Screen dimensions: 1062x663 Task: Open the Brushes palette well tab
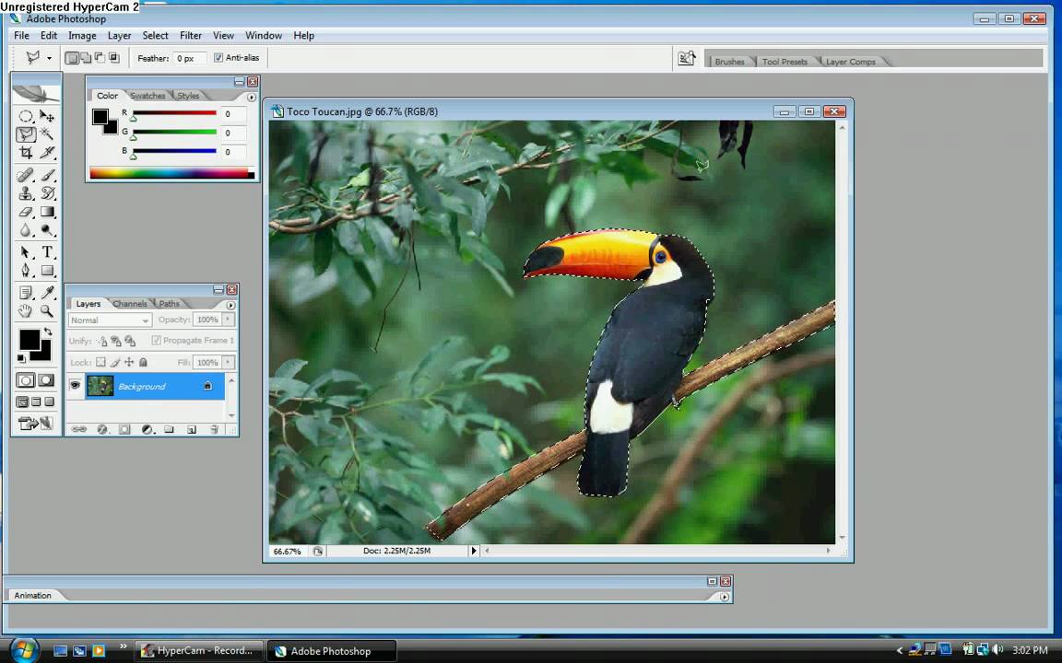click(729, 62)
